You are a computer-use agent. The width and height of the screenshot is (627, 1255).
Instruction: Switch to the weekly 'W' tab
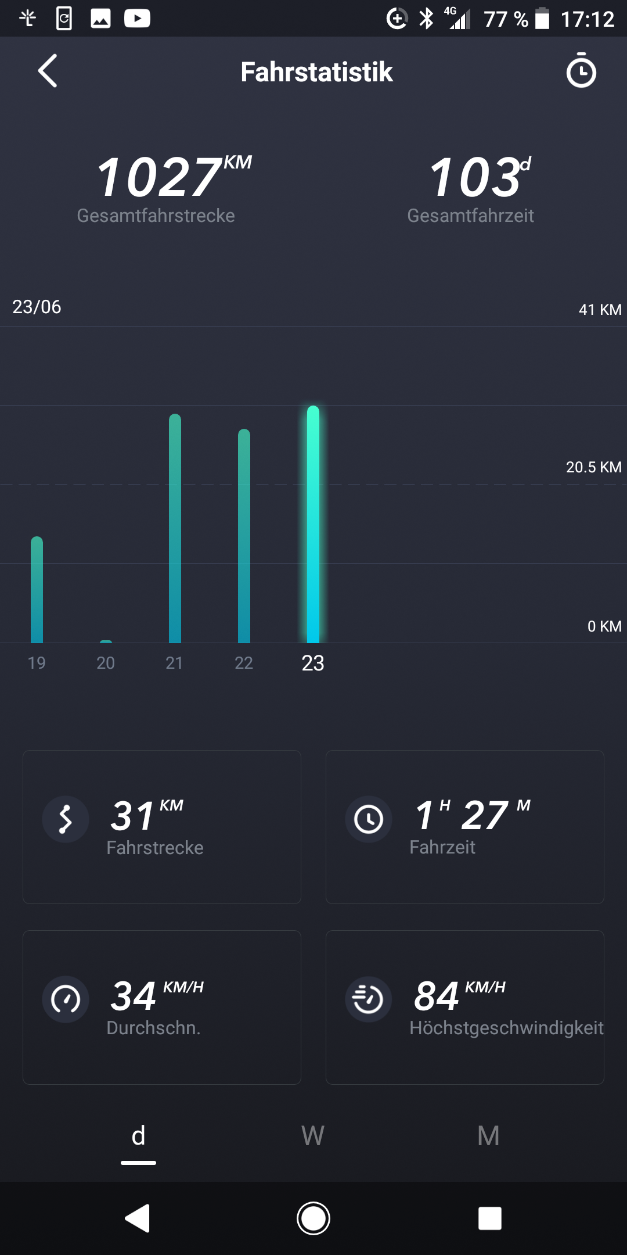[x=313, y=1136]
